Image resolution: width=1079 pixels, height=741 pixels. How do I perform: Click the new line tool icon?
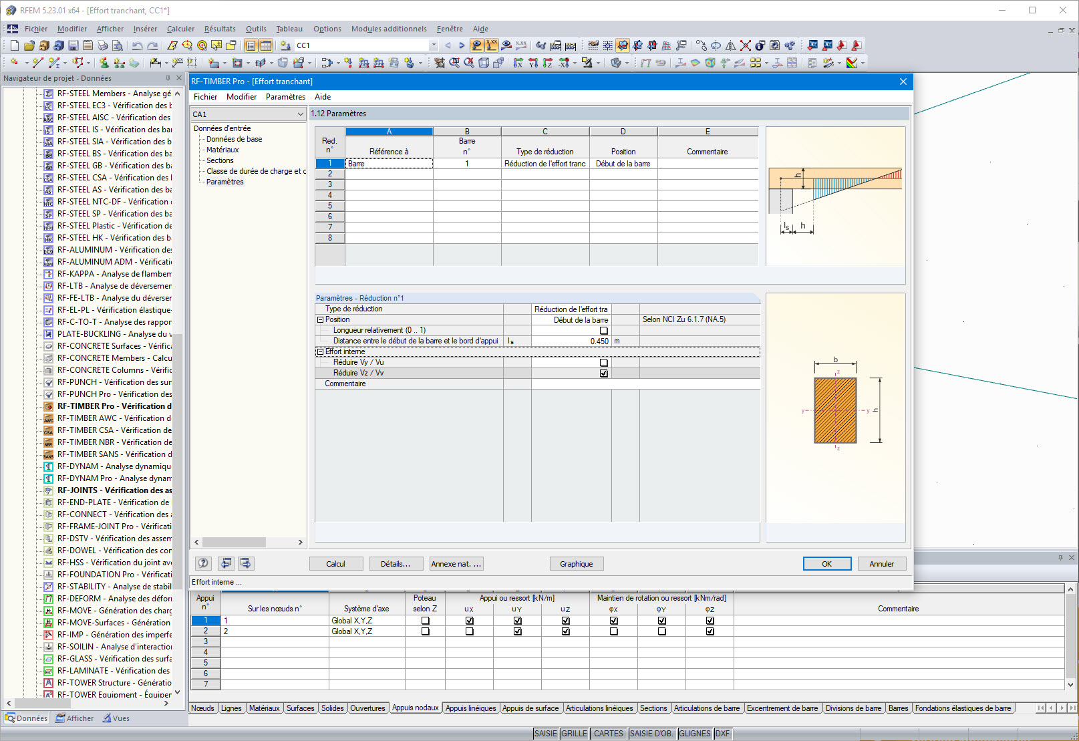(x=37, y=63)
